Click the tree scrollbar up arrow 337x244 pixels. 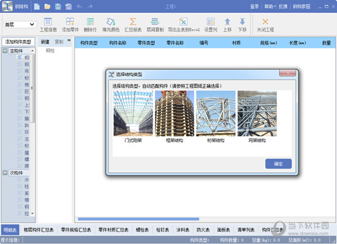tap(32, 51)
